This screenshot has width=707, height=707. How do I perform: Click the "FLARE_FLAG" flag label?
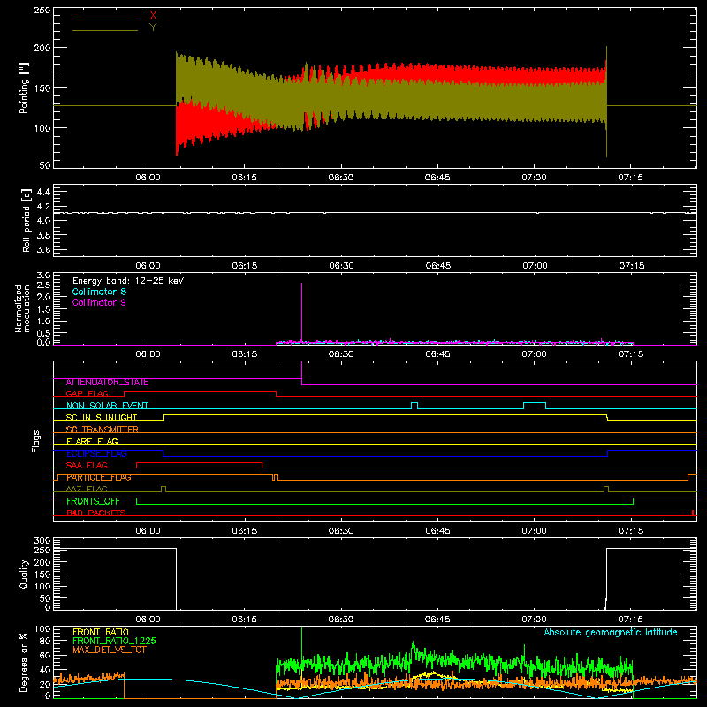pos(92,441)
